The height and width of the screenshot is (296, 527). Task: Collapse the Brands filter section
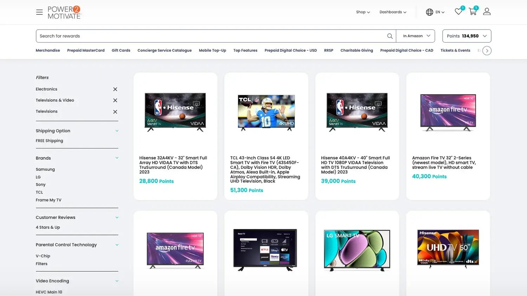click(x=117, y=158)
